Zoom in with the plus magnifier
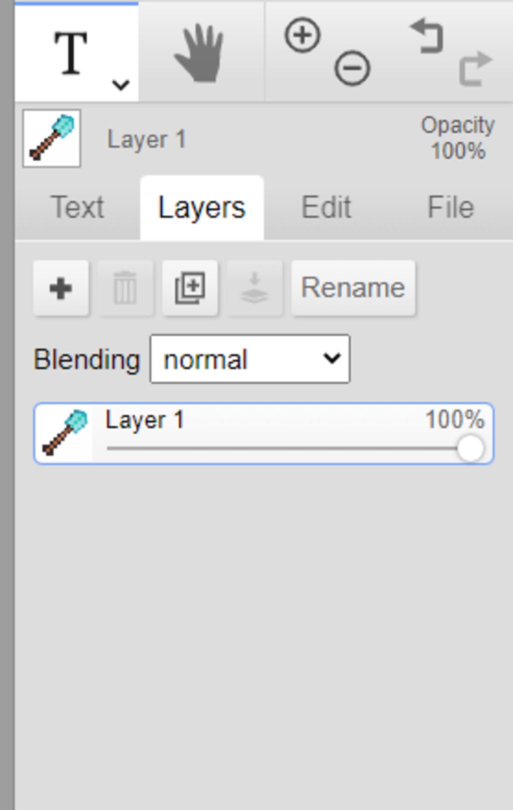 click(x=302, y=35)
